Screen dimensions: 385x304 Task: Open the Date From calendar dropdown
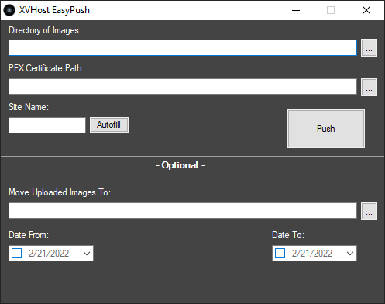coord(87,254)
